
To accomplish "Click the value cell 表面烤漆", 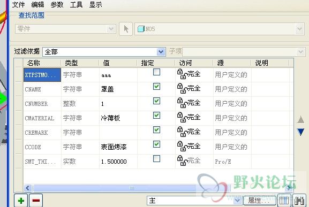I will tap(118, 147).
